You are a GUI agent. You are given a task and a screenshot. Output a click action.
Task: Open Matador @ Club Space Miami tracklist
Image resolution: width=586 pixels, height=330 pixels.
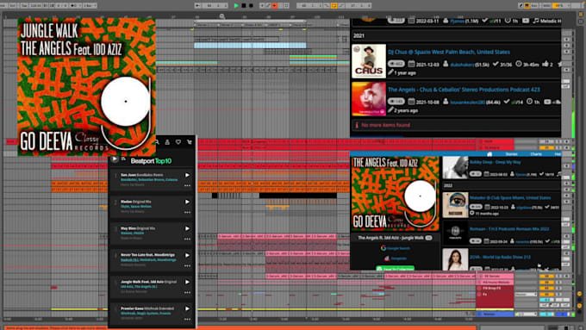pos(510,197)
